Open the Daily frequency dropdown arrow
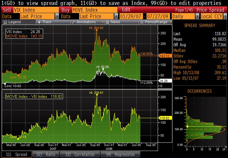 coord(197,16)
